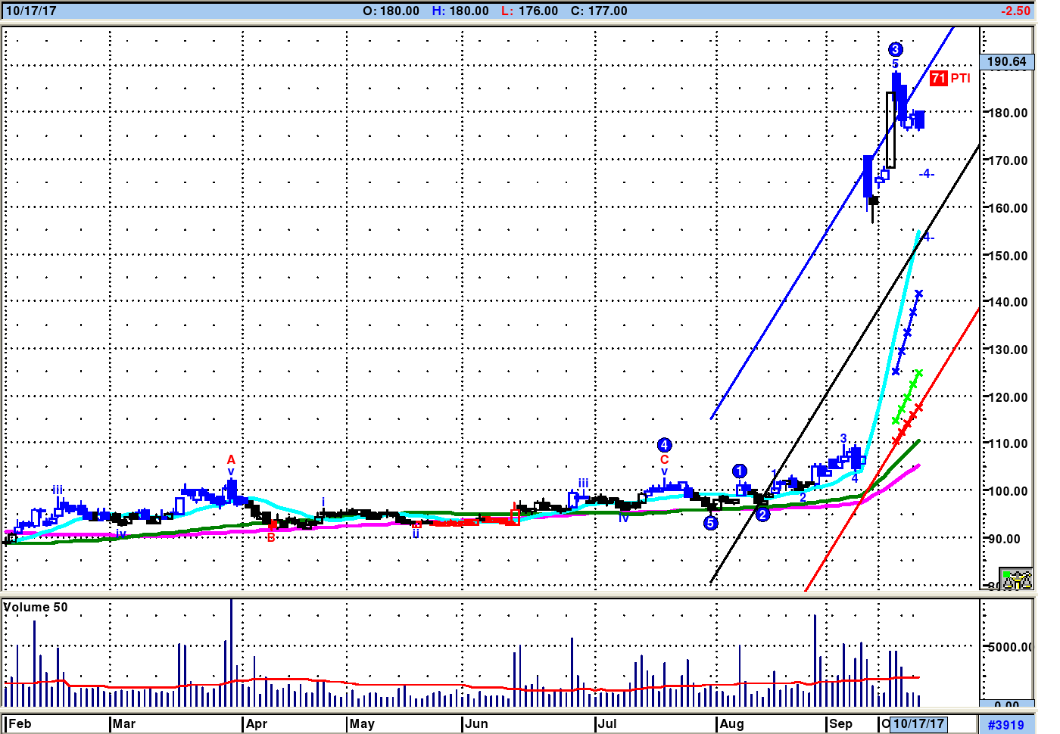1060x734 pixels.
Task: Click the red wave B label
Action: [271, 537]
